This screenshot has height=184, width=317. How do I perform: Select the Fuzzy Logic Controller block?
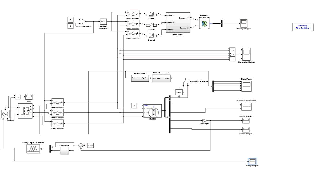33,149
